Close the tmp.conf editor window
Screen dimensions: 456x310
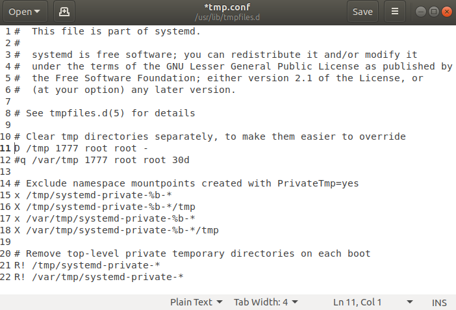(x=448, y=12)
